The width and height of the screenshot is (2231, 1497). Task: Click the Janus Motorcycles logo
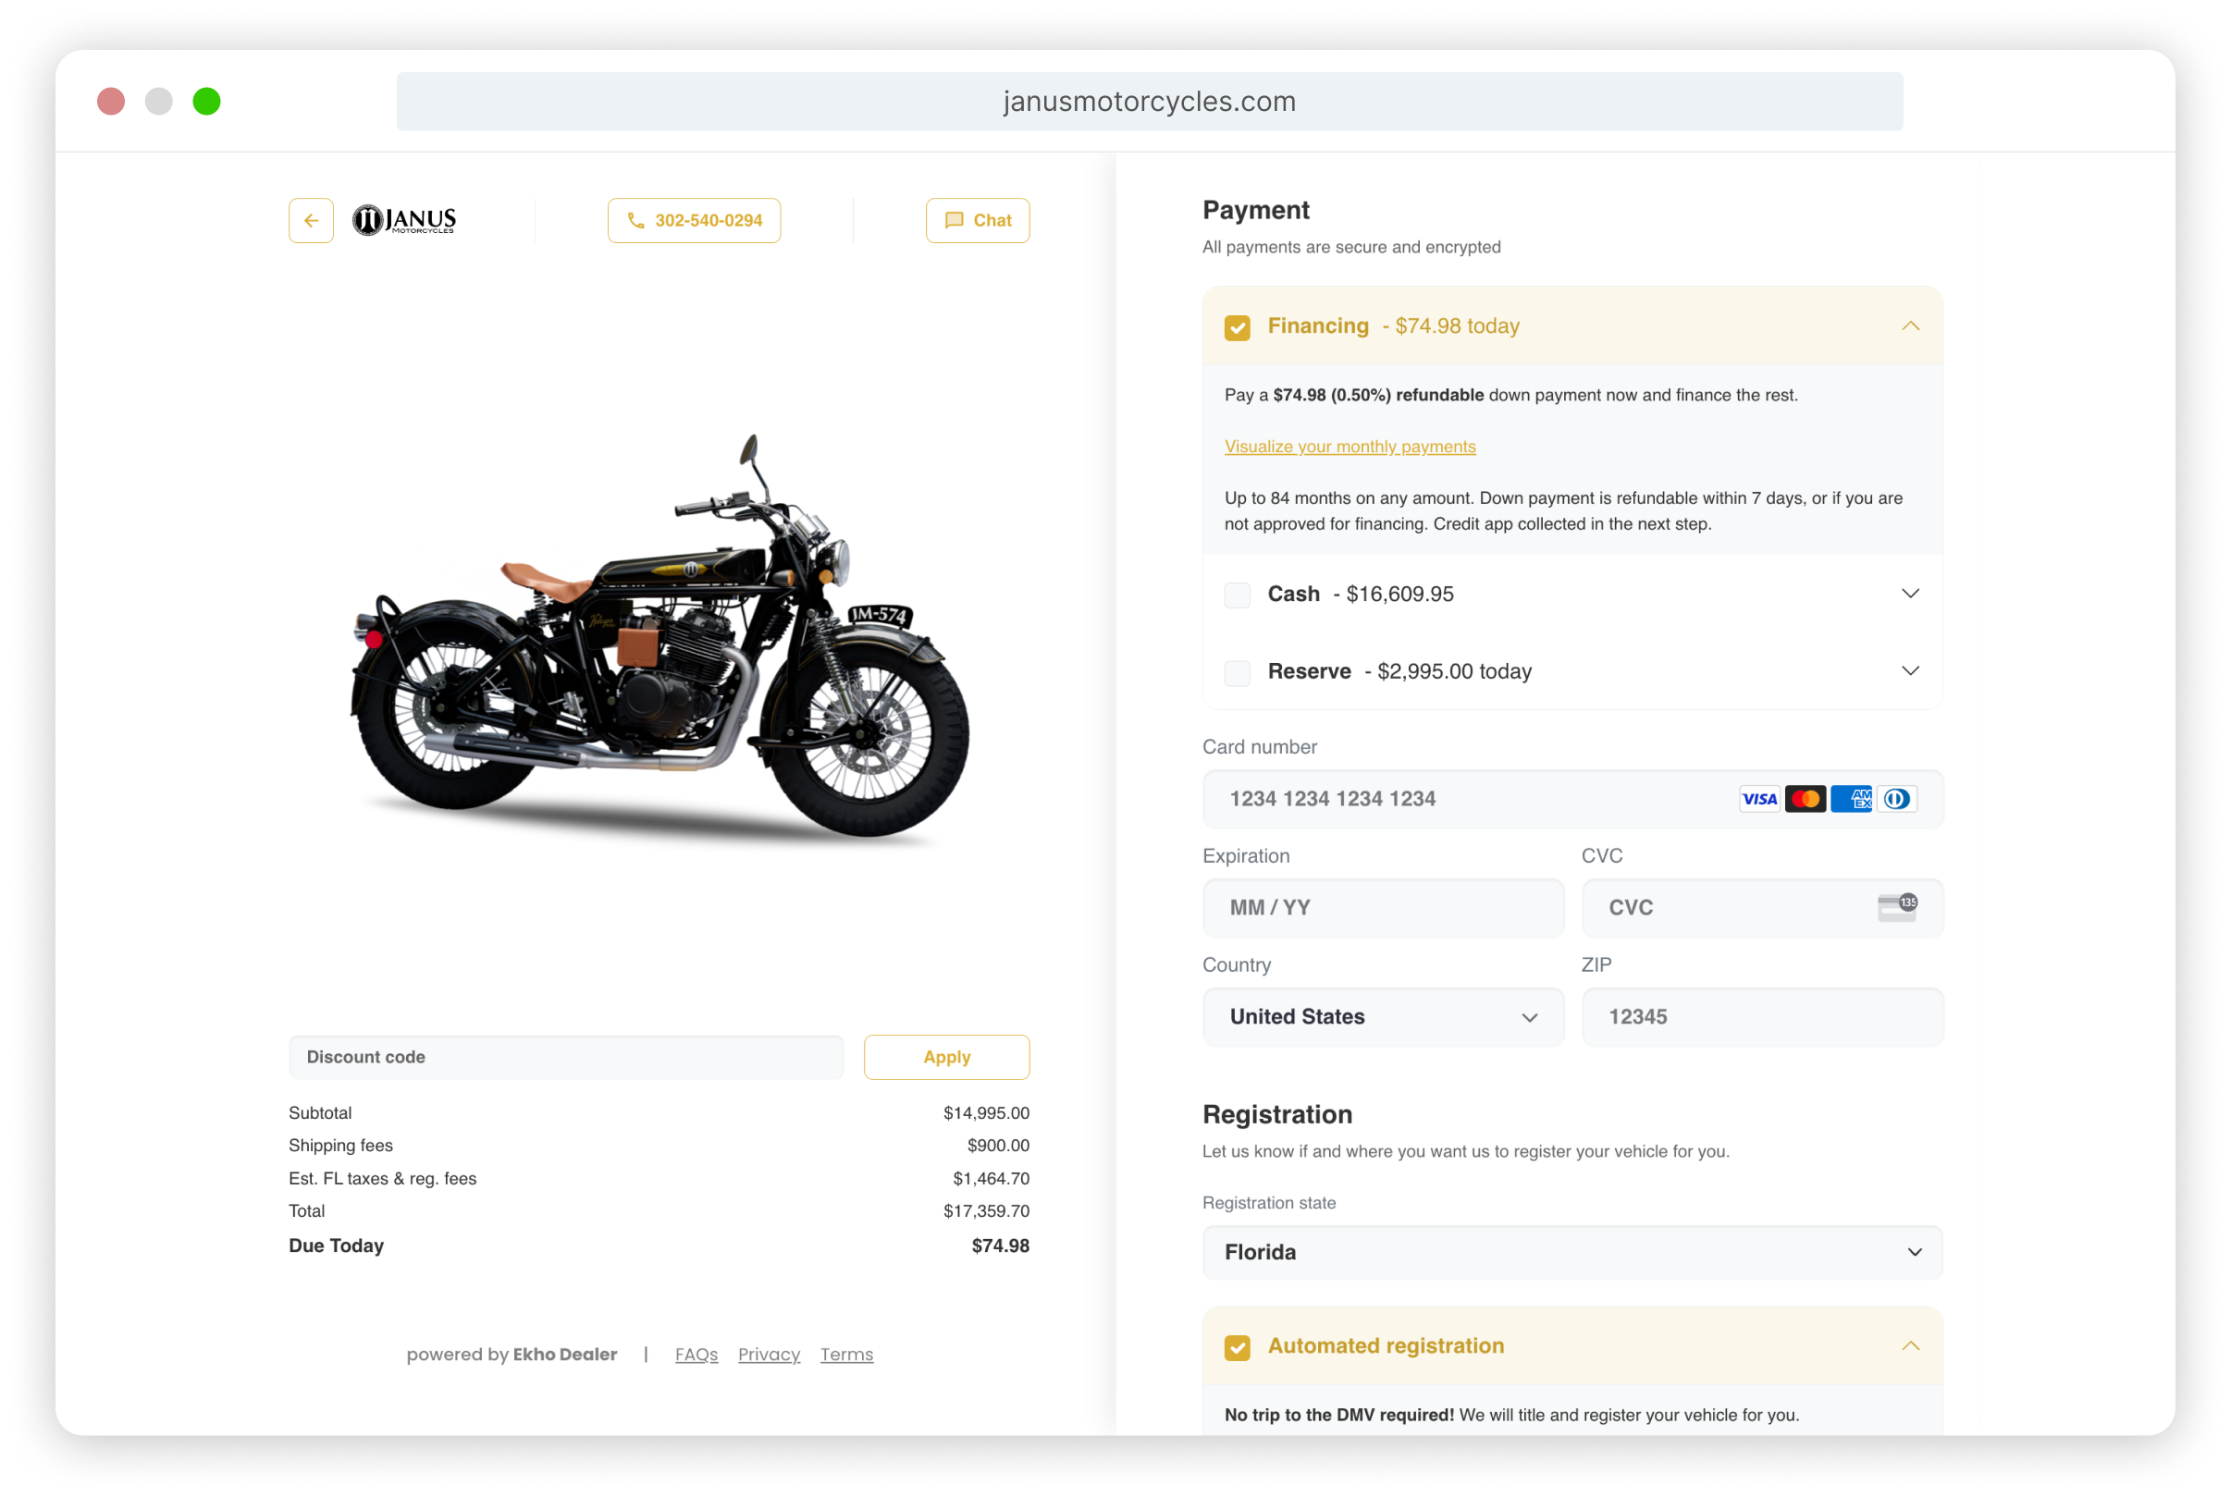[405, 221]
